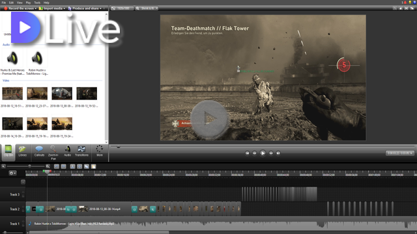Click timeline zoom slider handle
Viewport: 417px width, 234px height.
coord(29,166)
